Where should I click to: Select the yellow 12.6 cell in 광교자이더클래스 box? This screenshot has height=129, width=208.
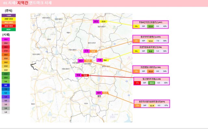pyautogui.click(x=150, y=41)
